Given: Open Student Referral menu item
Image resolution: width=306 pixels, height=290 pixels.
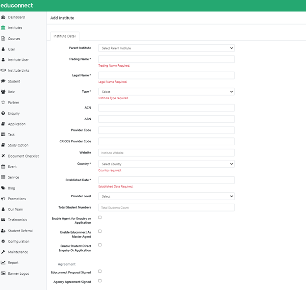Looking at the screenshot, I should pyautogui.click(x=20, y=231).
